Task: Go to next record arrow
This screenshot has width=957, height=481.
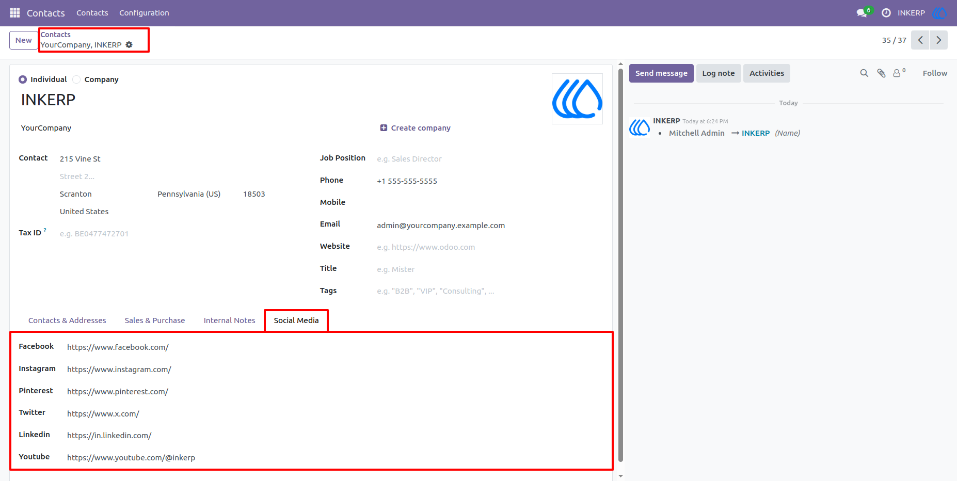Action: click(938, 40)
